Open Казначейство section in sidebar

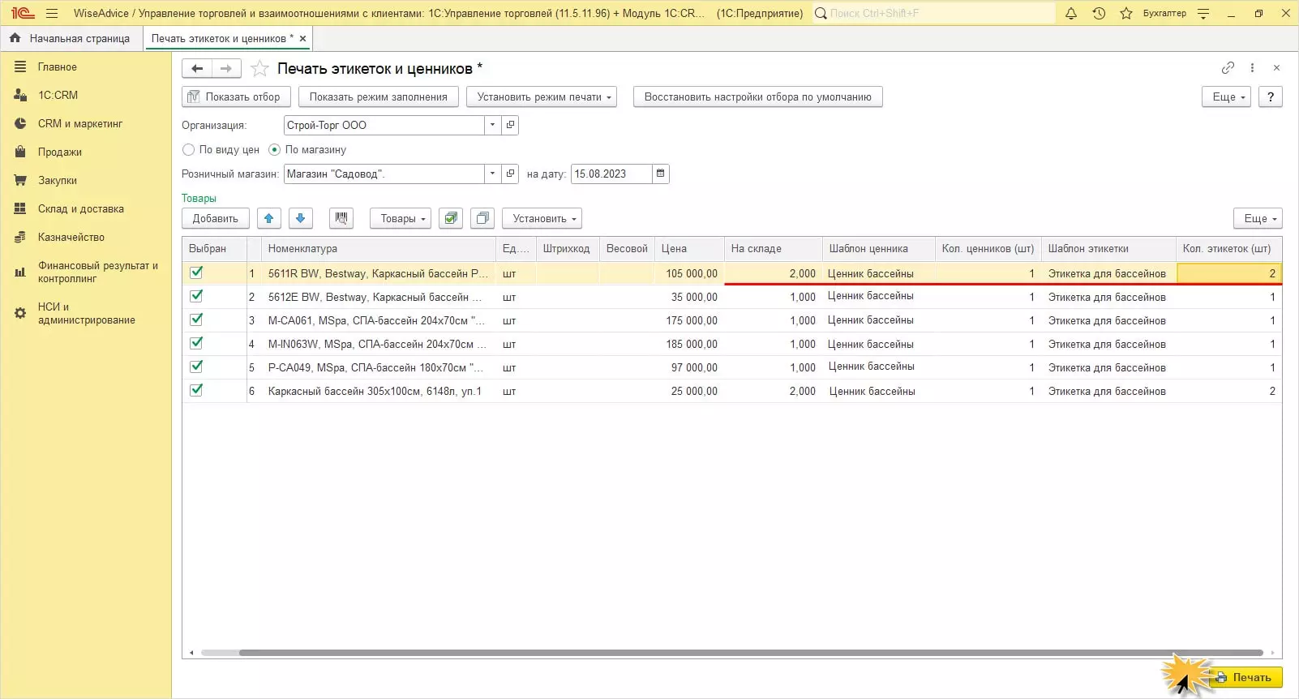[x=71, y=237]
